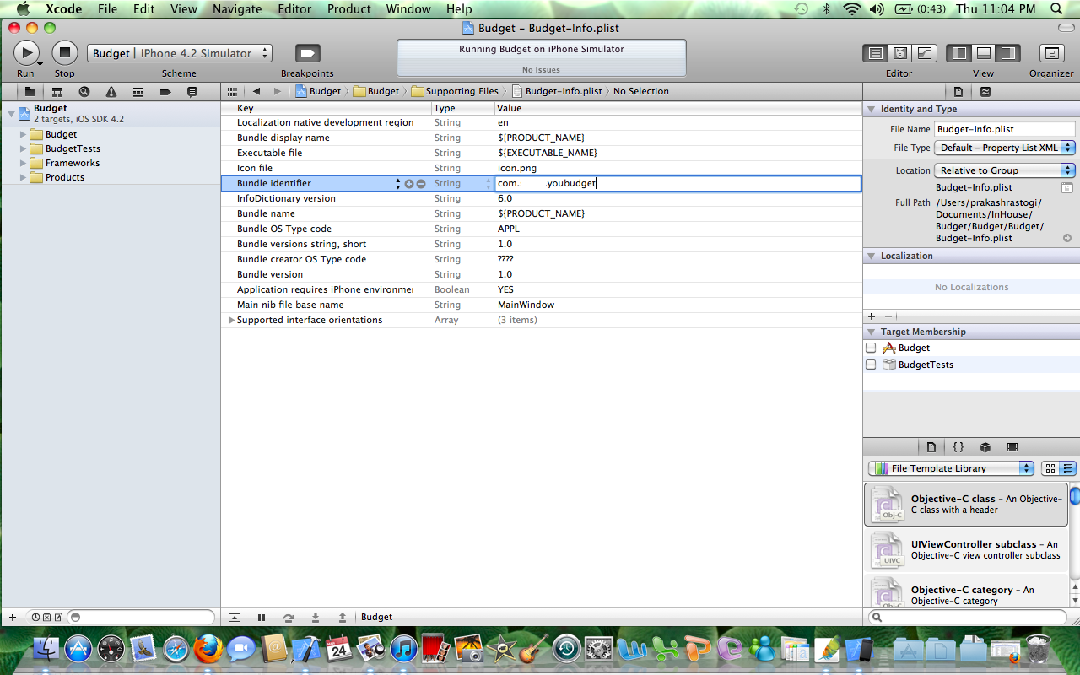The height and width of the screenshot is (675, 1080).
Task: Open the Product menu
Action: click(x=349, y=9)
